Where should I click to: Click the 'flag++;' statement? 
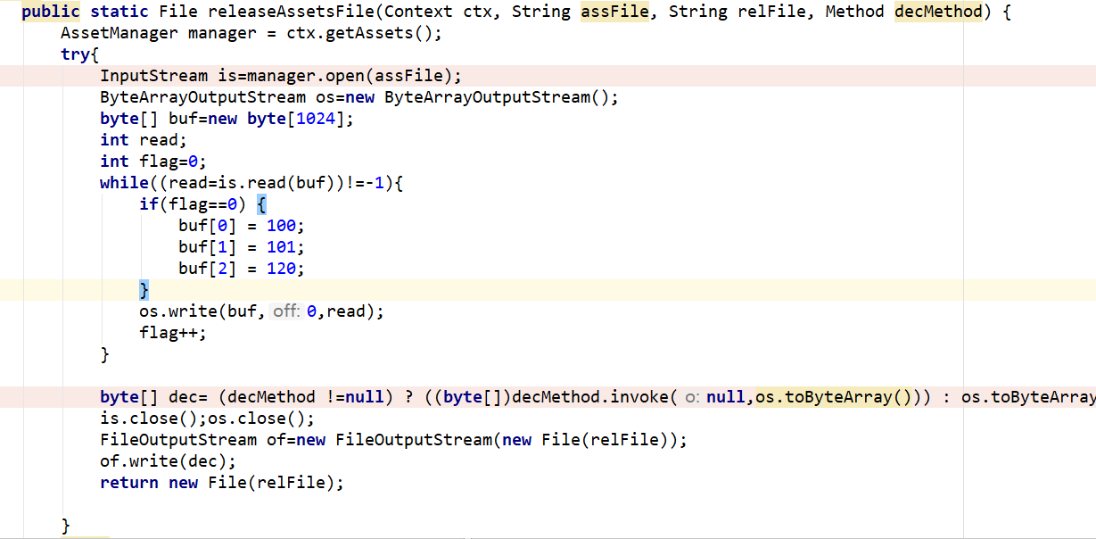pos(173,333)
